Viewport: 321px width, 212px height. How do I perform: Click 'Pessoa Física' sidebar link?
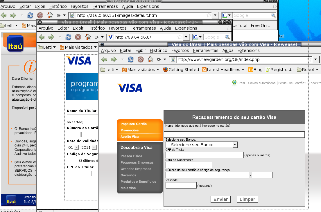click(x=131, y=156)
